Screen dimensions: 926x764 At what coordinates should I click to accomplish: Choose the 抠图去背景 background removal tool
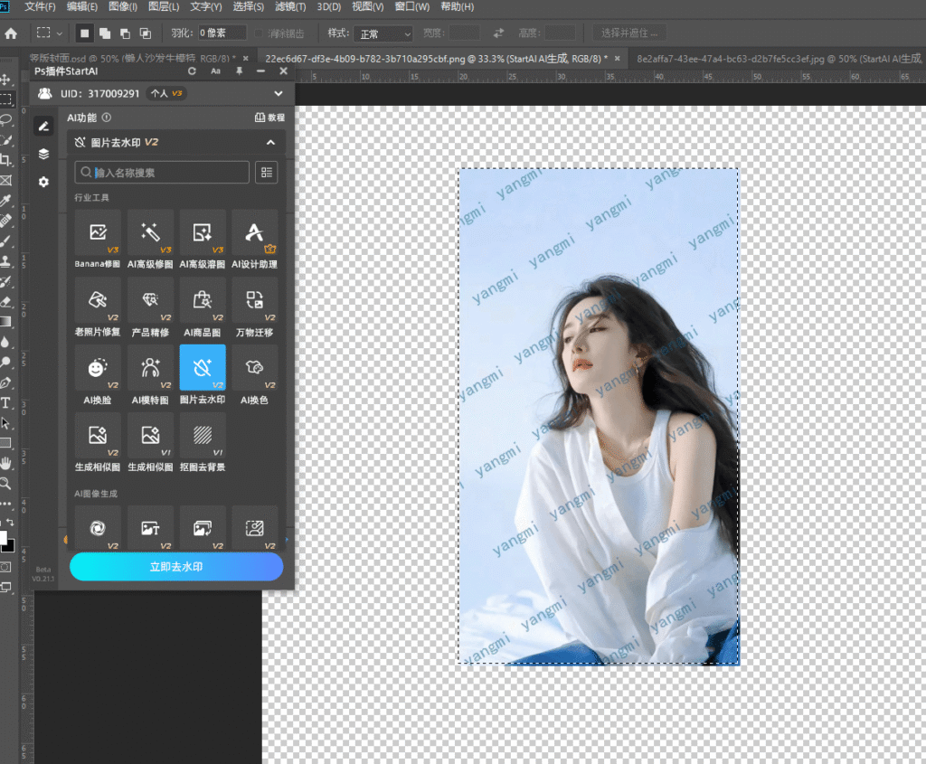tap(203, 436)
